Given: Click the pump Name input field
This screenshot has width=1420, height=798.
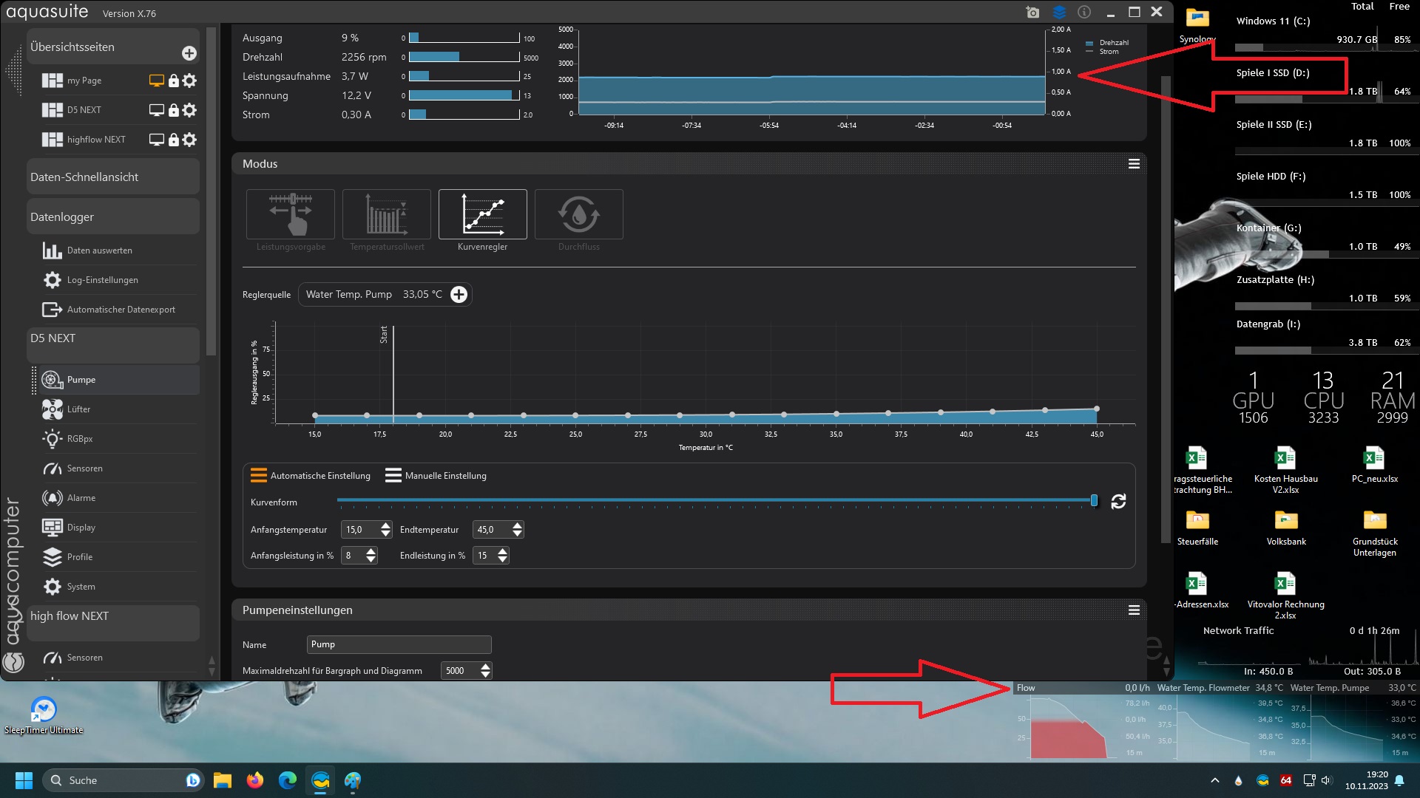Looking at the screenshot, I should (x=399, y=645).
